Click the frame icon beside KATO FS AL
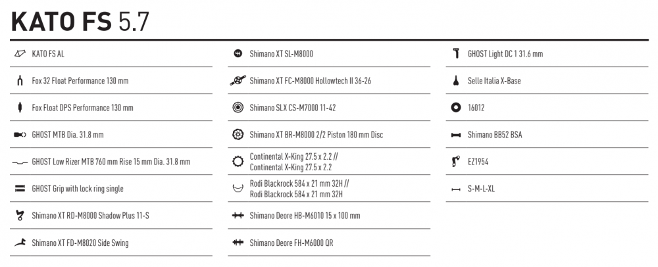Image resolution: width=658 pixels, height=267 pixels. tap(20, 54)
